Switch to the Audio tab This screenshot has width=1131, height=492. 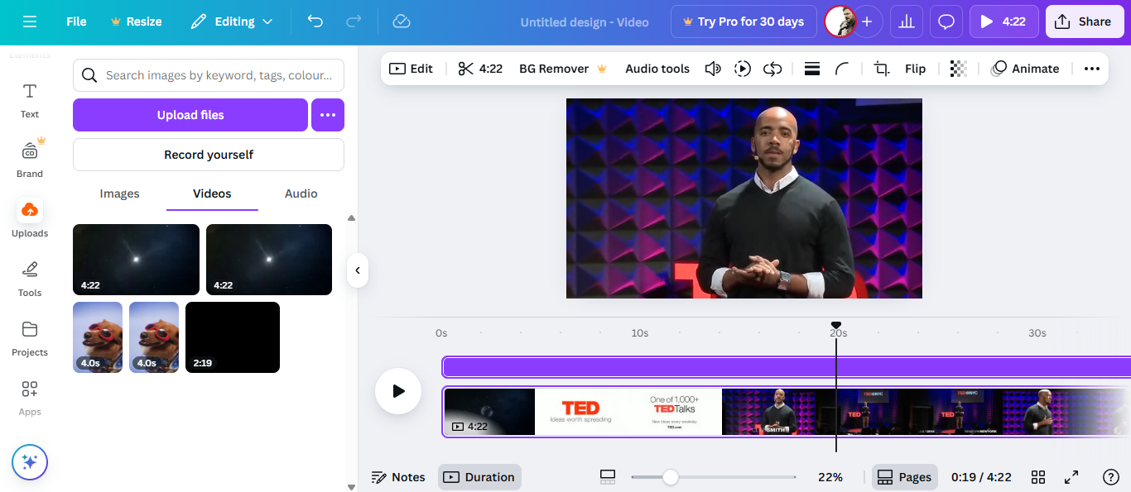(301, 193)
